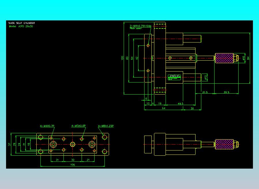Image resolution: width=259 pixels, height=189 pixels.
Task: Select the SLIDE SEAT CYLINDER title text
Action: 21,23
